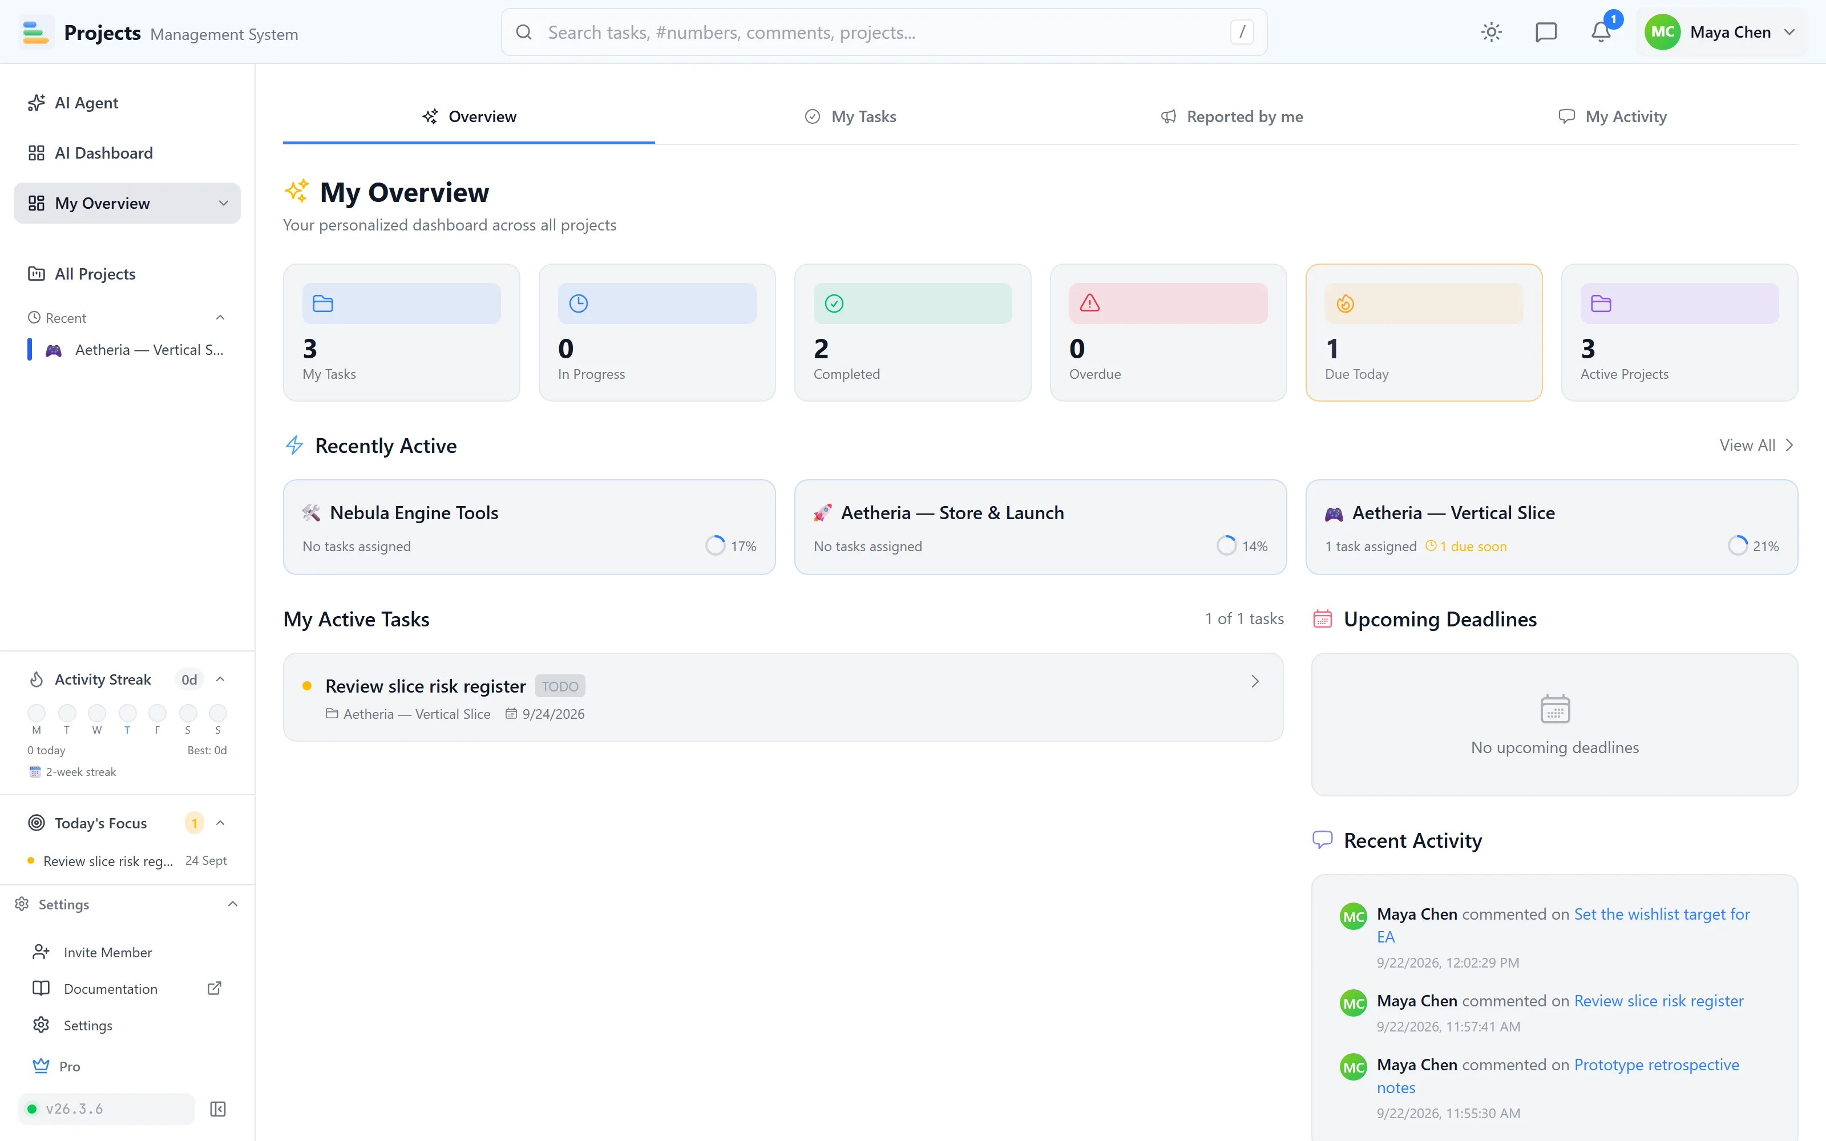Collapse the Today's Focus section
Image resolution: width=1826 pixels, height=1141 pixels.
coord(220,823)
